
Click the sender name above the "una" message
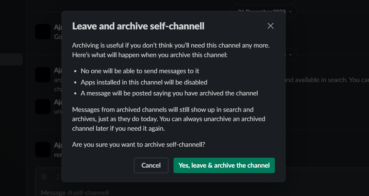click(58, 102)
